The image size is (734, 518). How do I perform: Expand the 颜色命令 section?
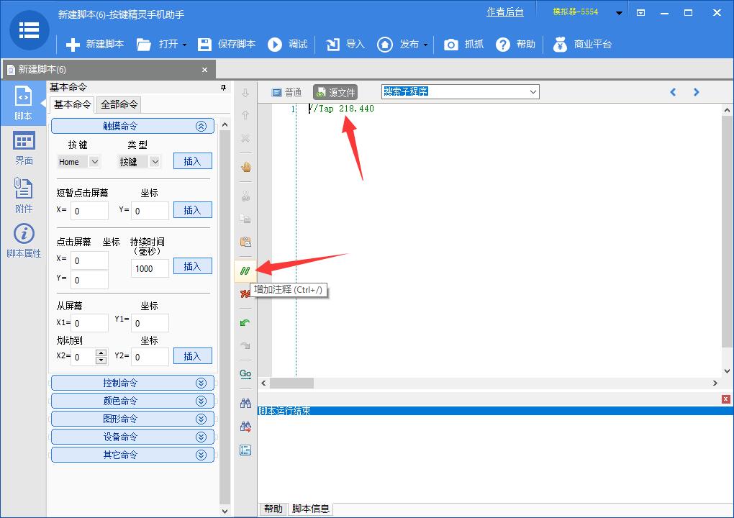[132, 401]
